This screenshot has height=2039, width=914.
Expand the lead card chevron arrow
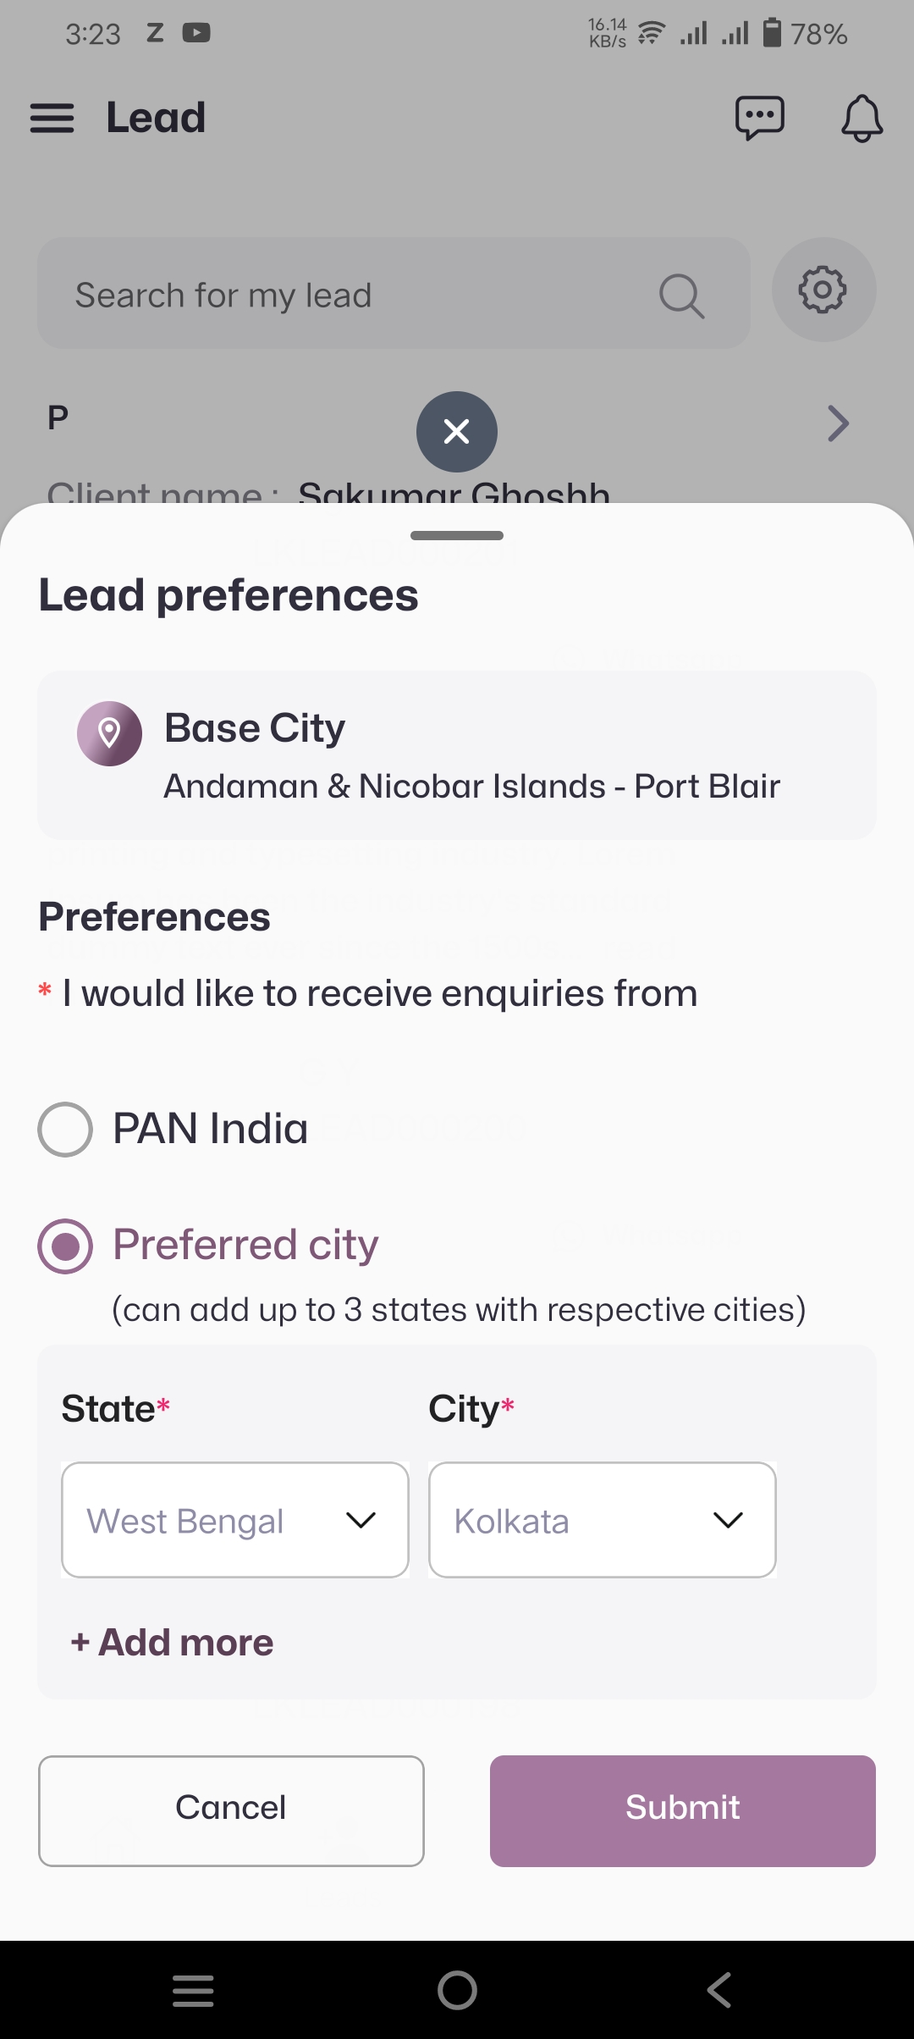point(838,423)
